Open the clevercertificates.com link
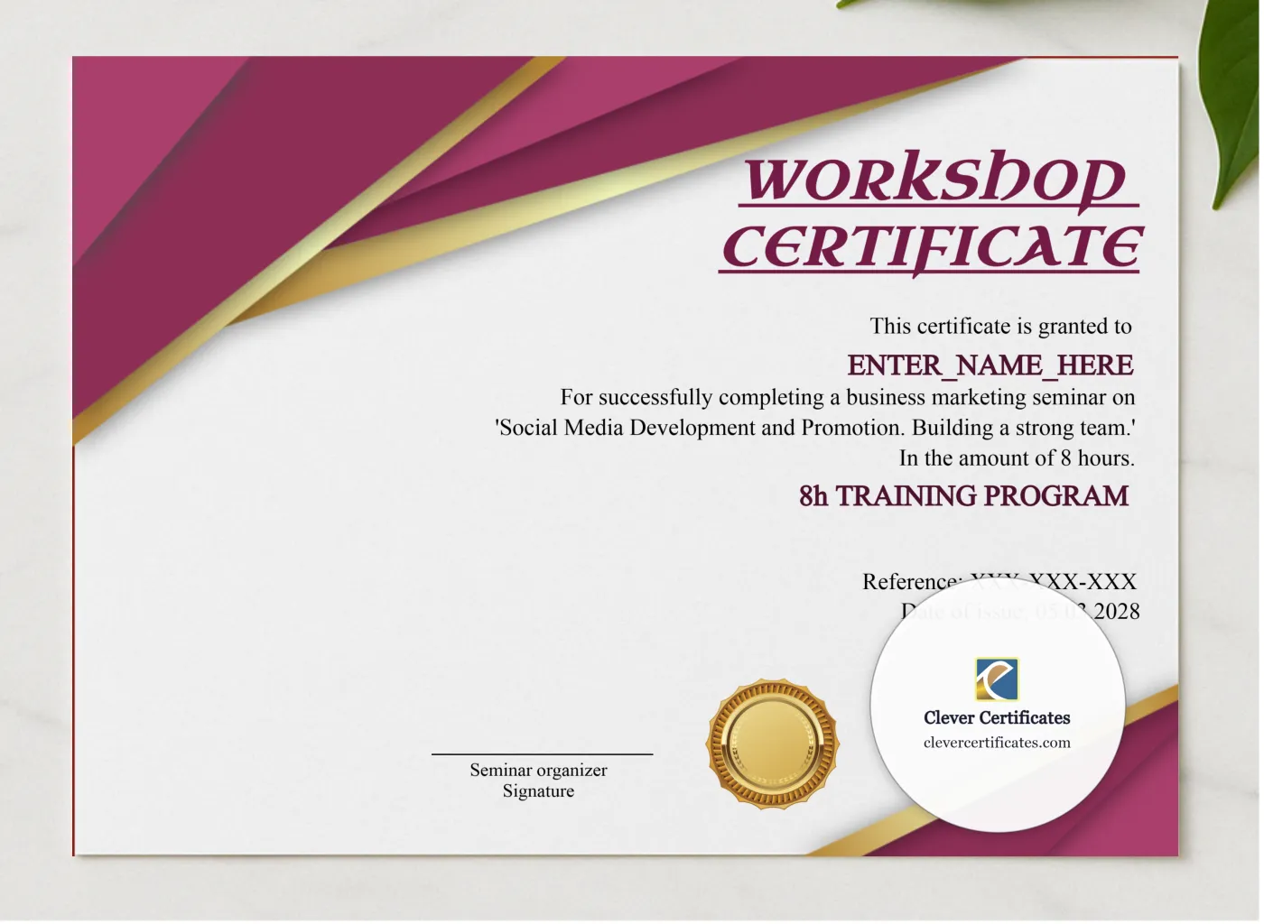This screenshot has height=924, width=1264. pos(997,743)
